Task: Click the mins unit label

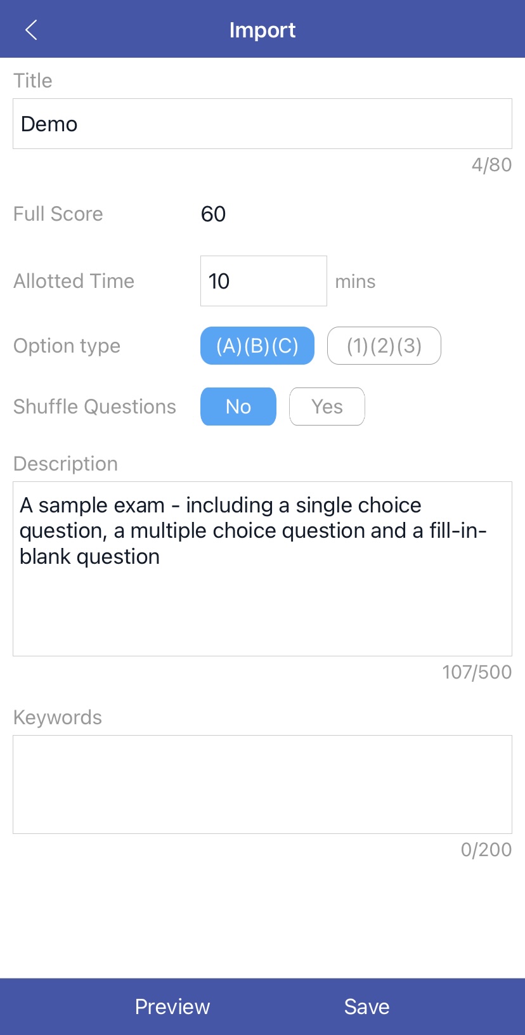Action: click(x=355, y=282)
